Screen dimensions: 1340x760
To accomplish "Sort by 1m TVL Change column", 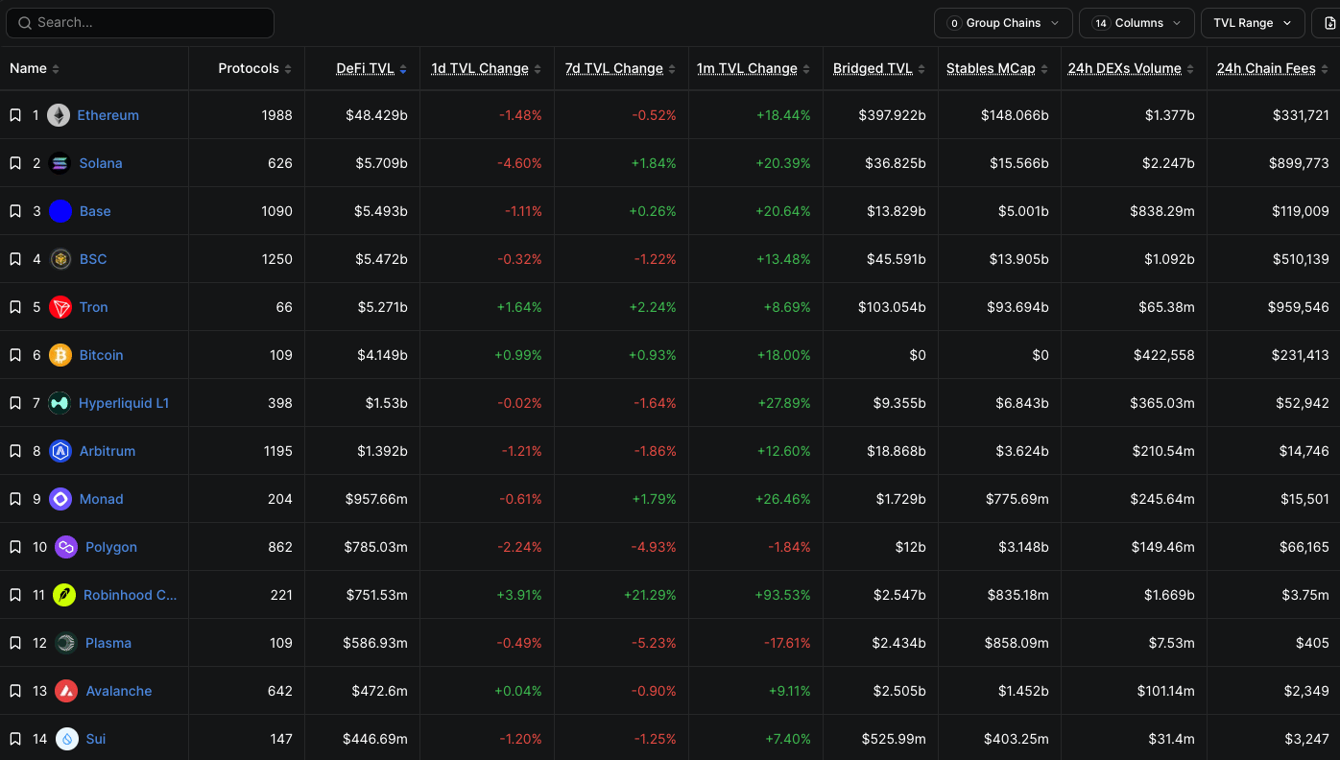I will point(754,69).
